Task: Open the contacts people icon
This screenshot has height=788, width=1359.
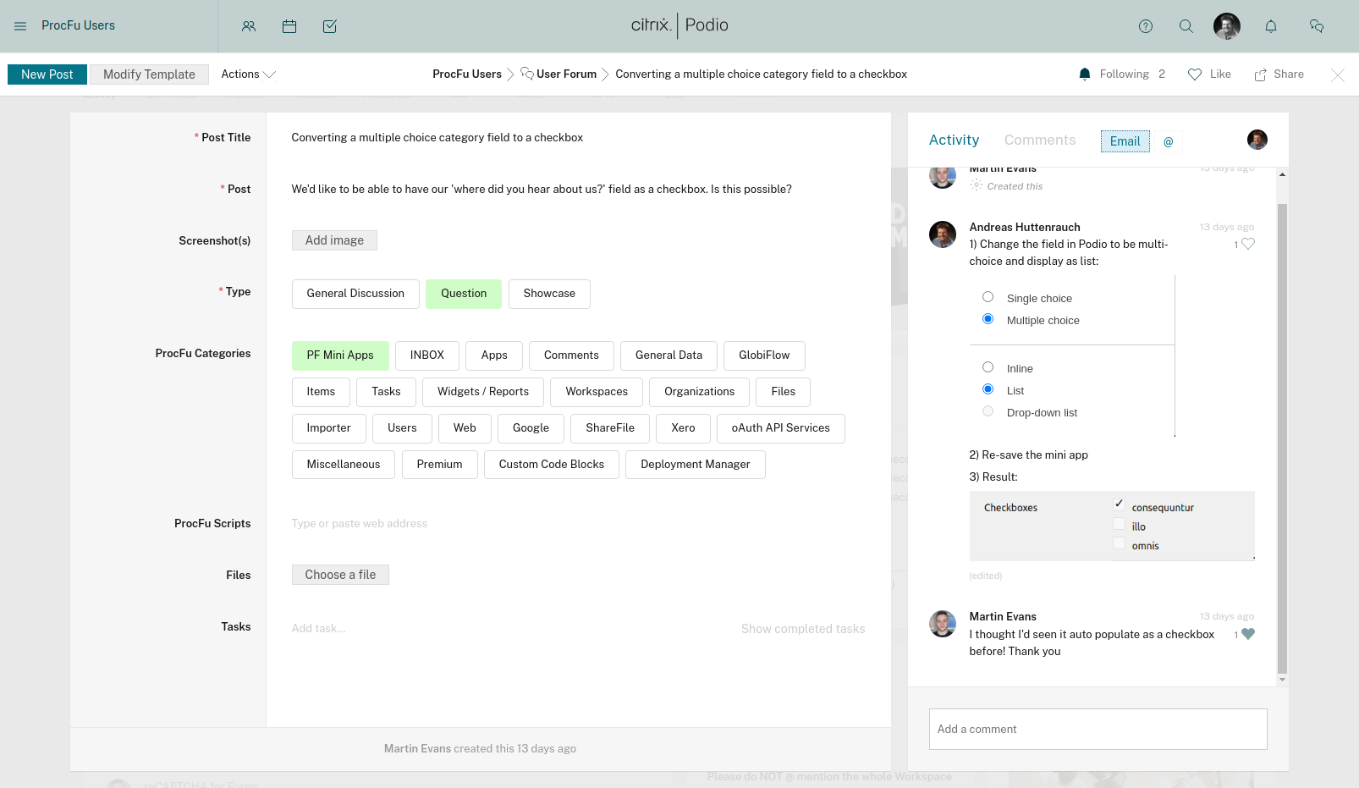Action: coord(249,26)
